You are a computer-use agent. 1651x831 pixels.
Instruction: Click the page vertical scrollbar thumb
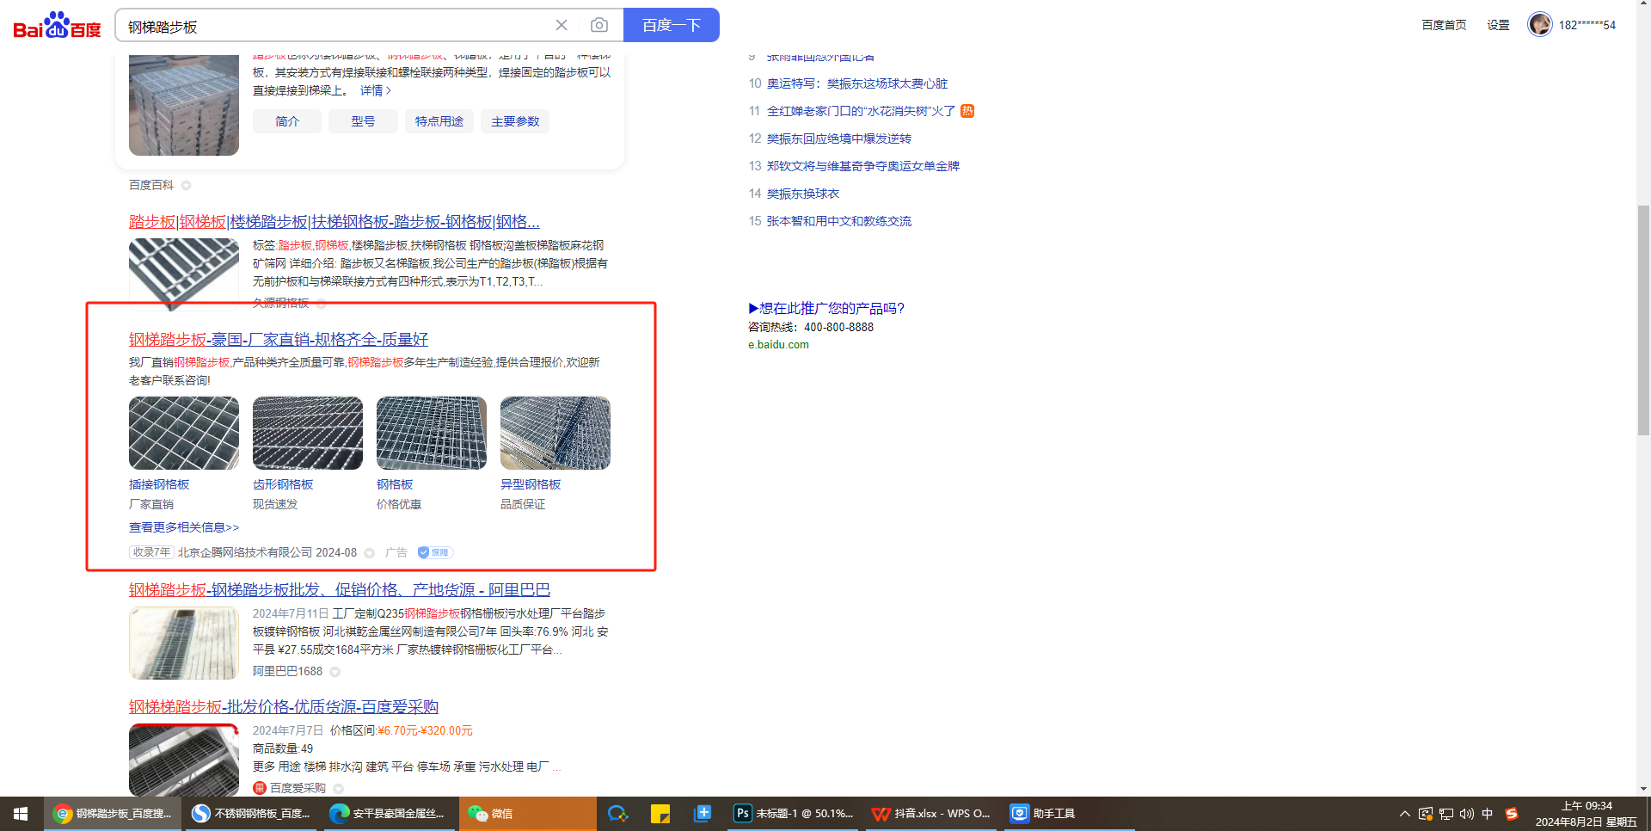[x=1643, y=320]
